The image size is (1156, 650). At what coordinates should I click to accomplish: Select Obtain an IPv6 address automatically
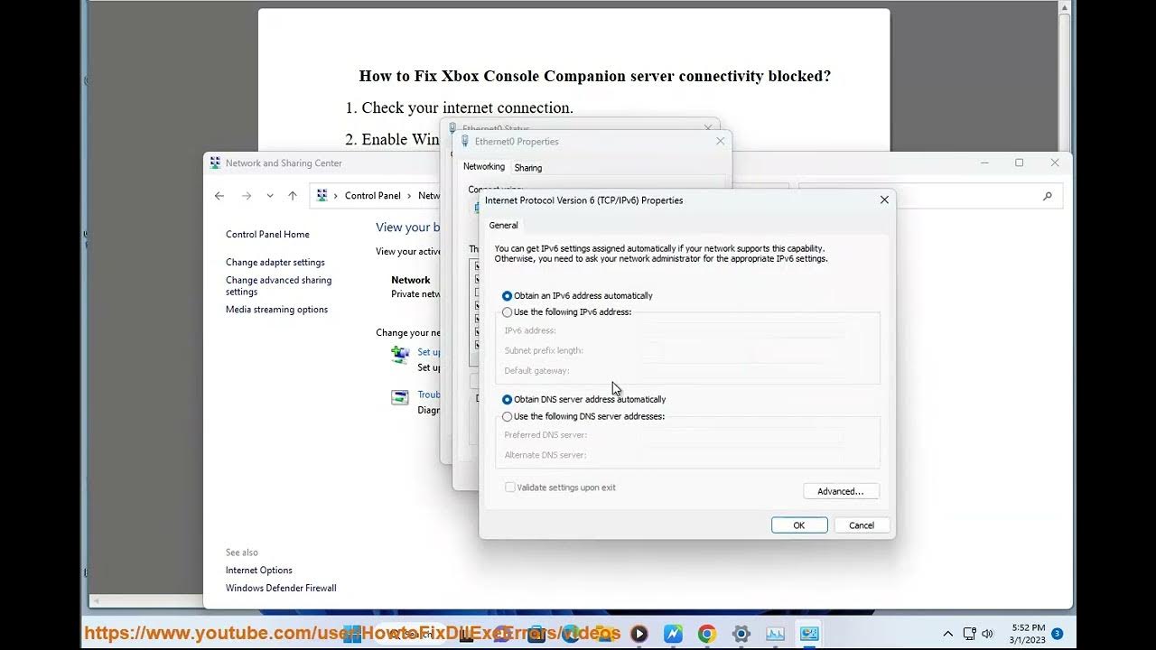(x=577, y=296)
